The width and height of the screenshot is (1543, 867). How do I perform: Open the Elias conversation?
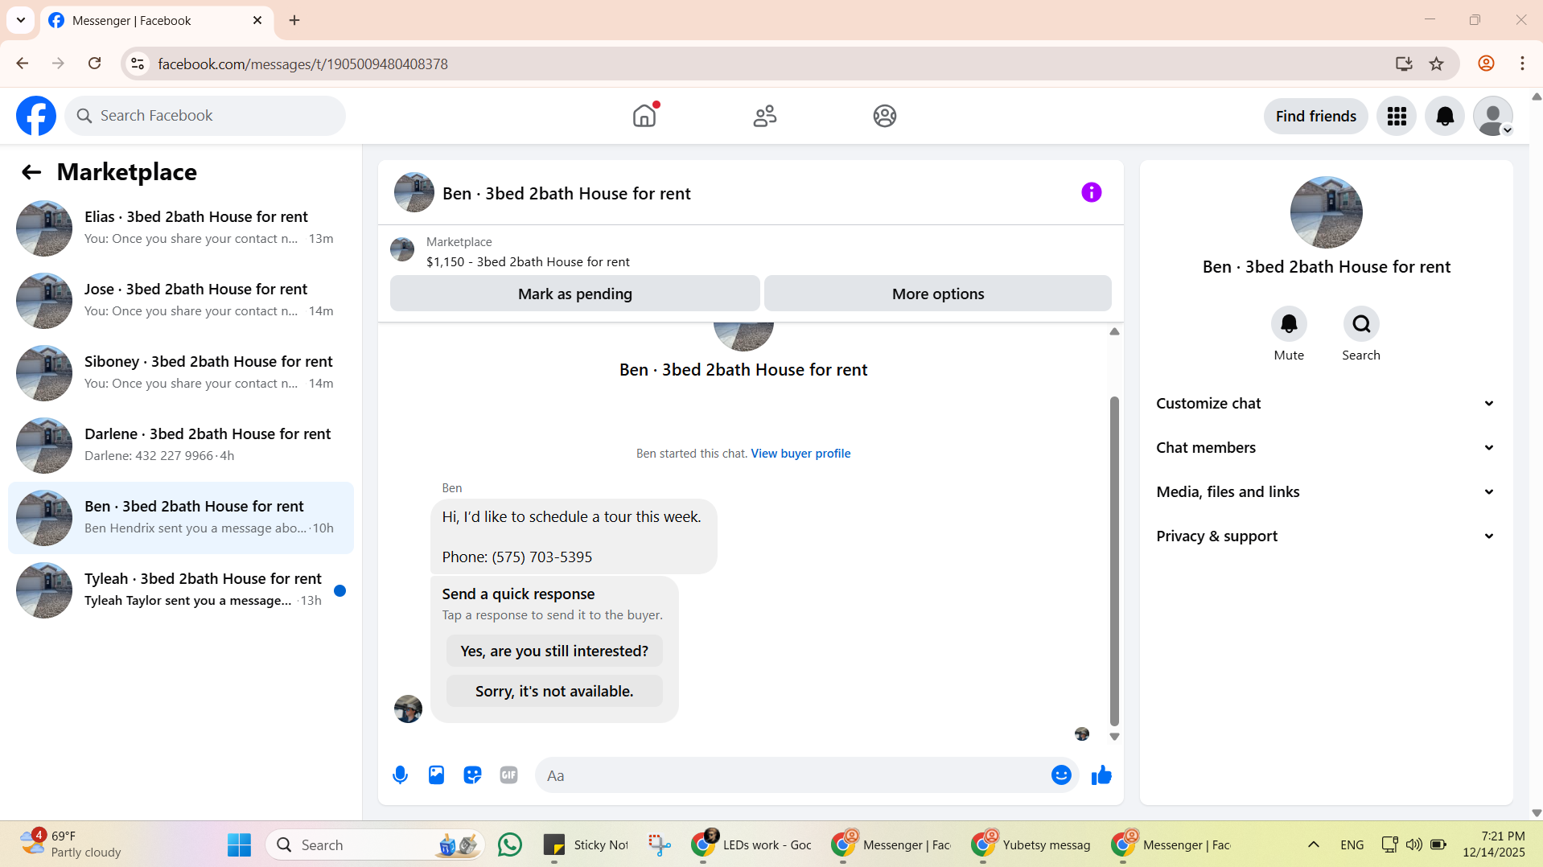pos(181,228)
